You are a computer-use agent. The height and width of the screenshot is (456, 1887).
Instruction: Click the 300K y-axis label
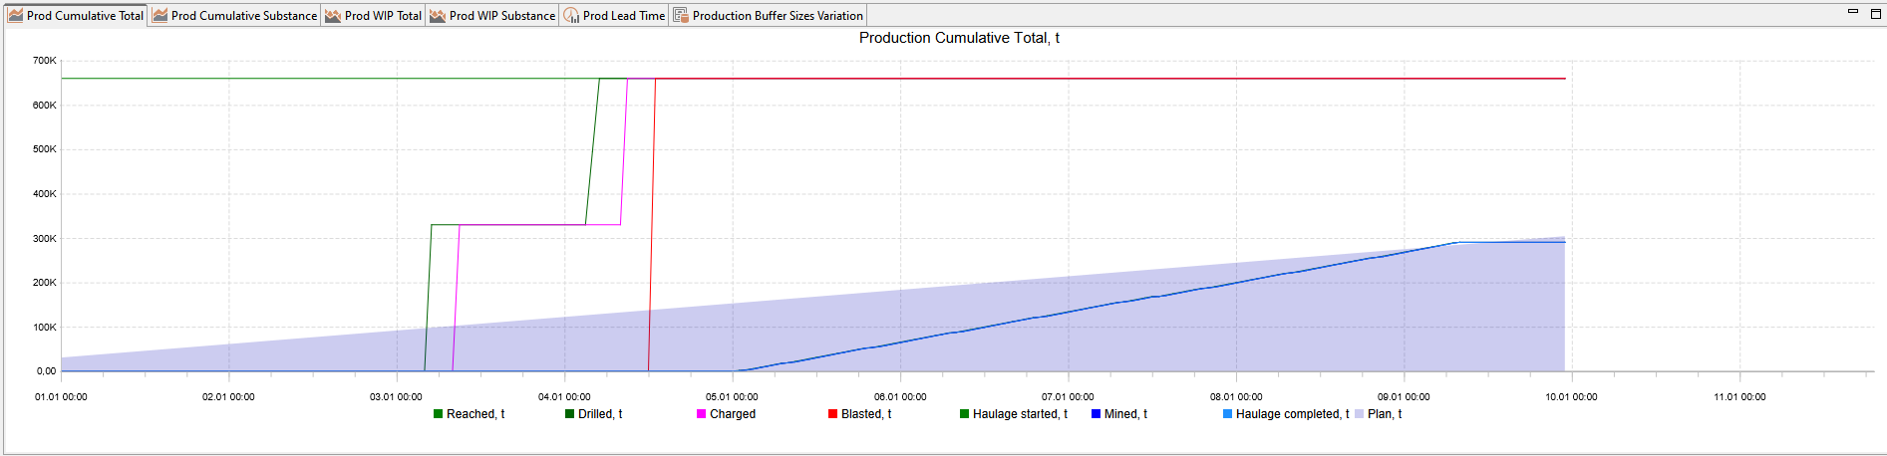pos(45,239)
